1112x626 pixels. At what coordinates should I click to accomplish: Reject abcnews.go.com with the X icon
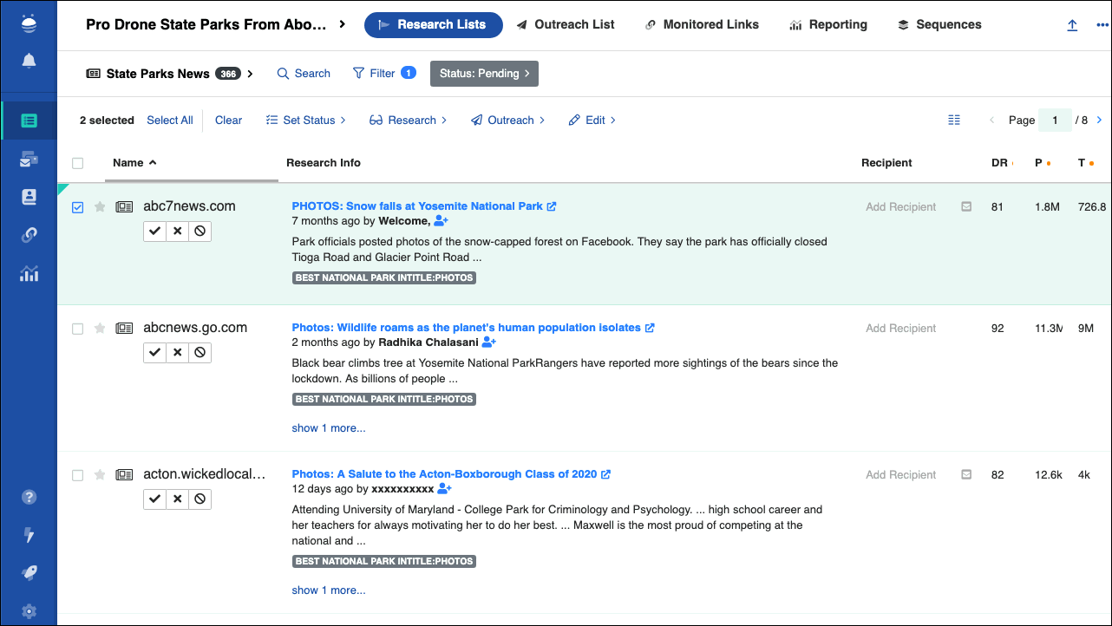coord(177,352)
